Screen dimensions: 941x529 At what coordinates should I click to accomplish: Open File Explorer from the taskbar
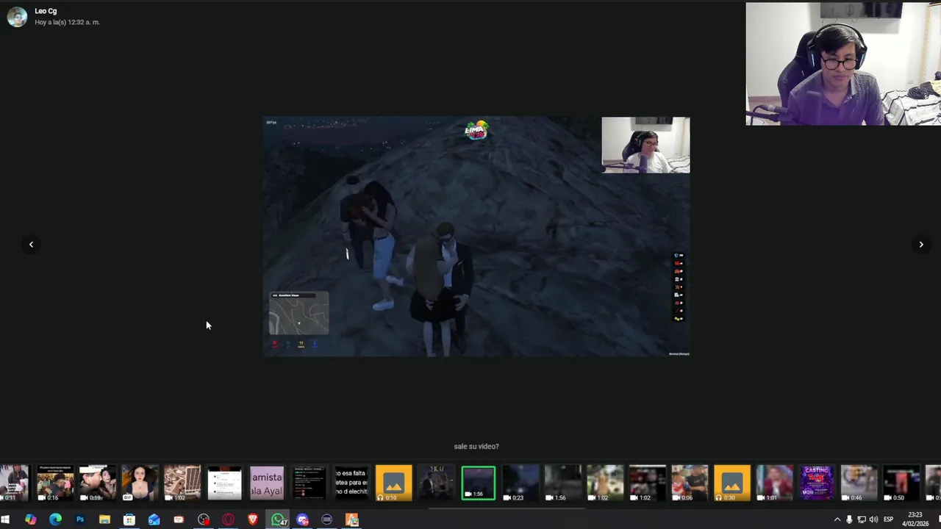click(x=104, y=519)
